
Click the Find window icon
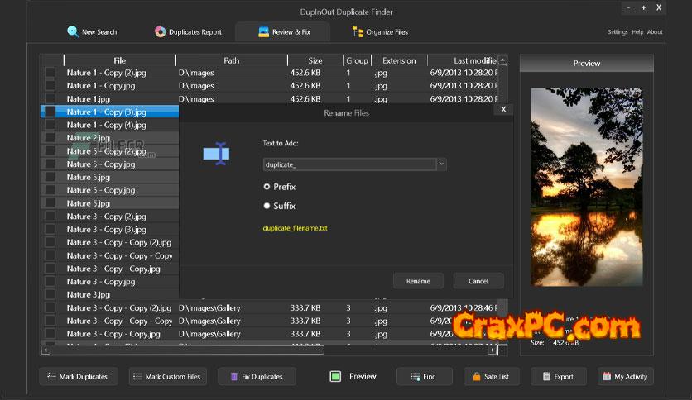coord(413,376)
